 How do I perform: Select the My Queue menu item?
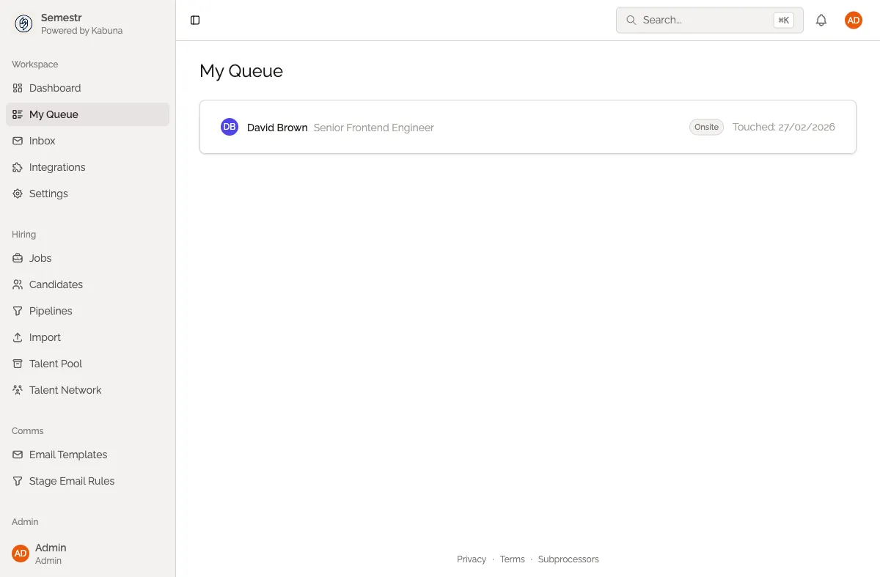(x=54, y=114)
